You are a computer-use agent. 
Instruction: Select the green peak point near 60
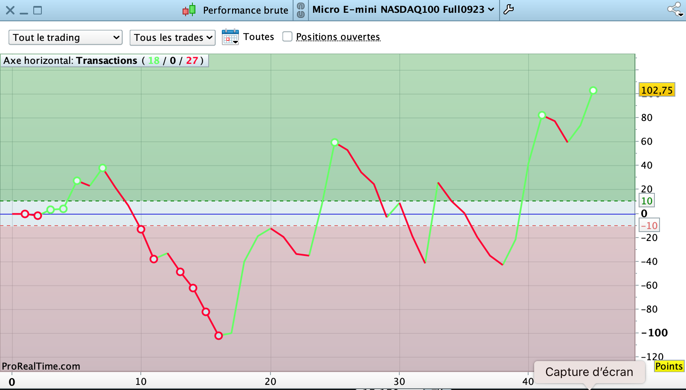(335, 143)
